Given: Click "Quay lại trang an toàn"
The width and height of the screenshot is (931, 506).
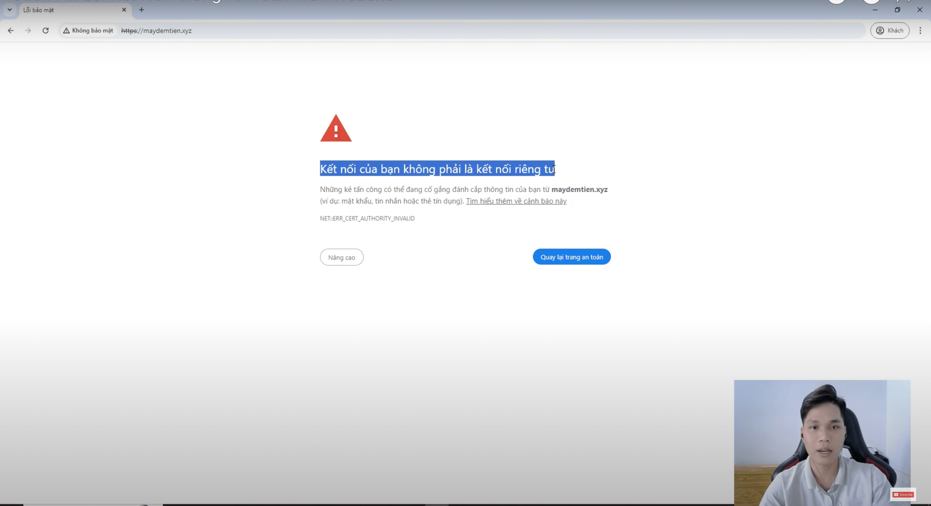Looking at the screenshot, I should point(571,257).
